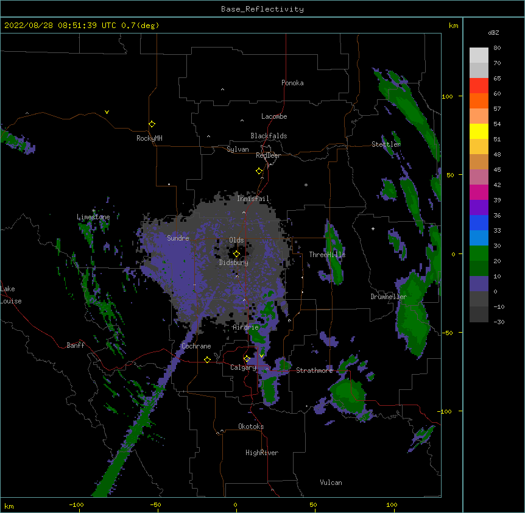The image size is (525, 513).
Task: Click the Blackfalds town label
Action: tap(269, 136)
